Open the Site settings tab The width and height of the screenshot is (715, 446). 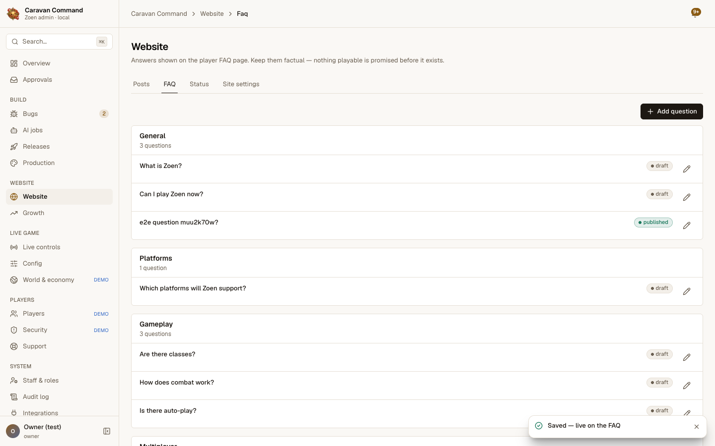click(241, 84)
